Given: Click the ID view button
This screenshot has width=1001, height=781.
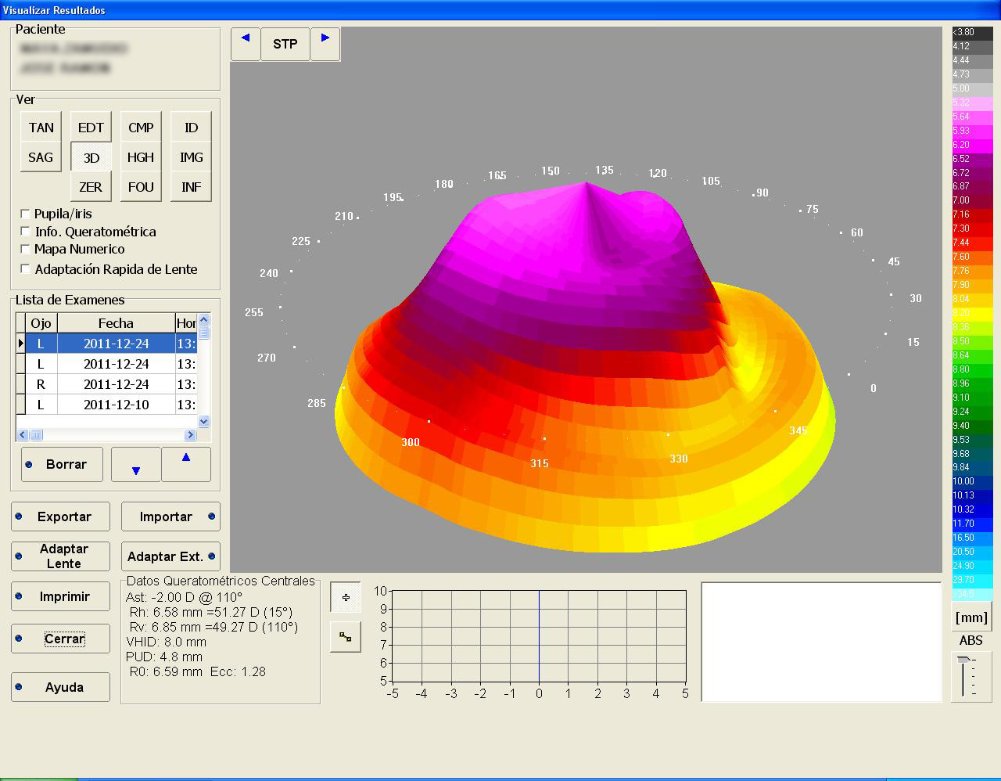Looking at the screenshot, I should click(191, 128).
